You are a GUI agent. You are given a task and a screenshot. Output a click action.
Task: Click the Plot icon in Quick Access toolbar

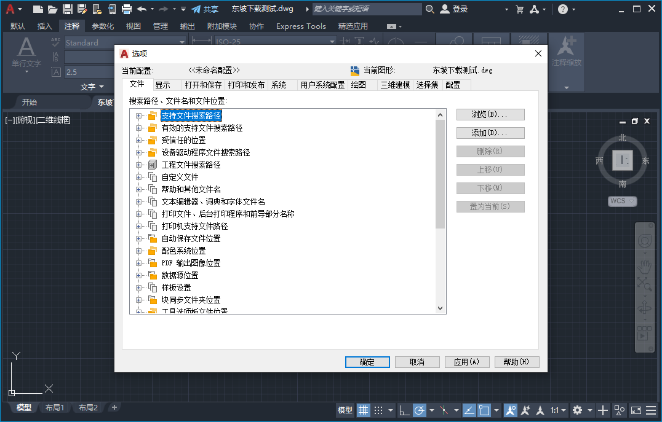click(127, 9)
